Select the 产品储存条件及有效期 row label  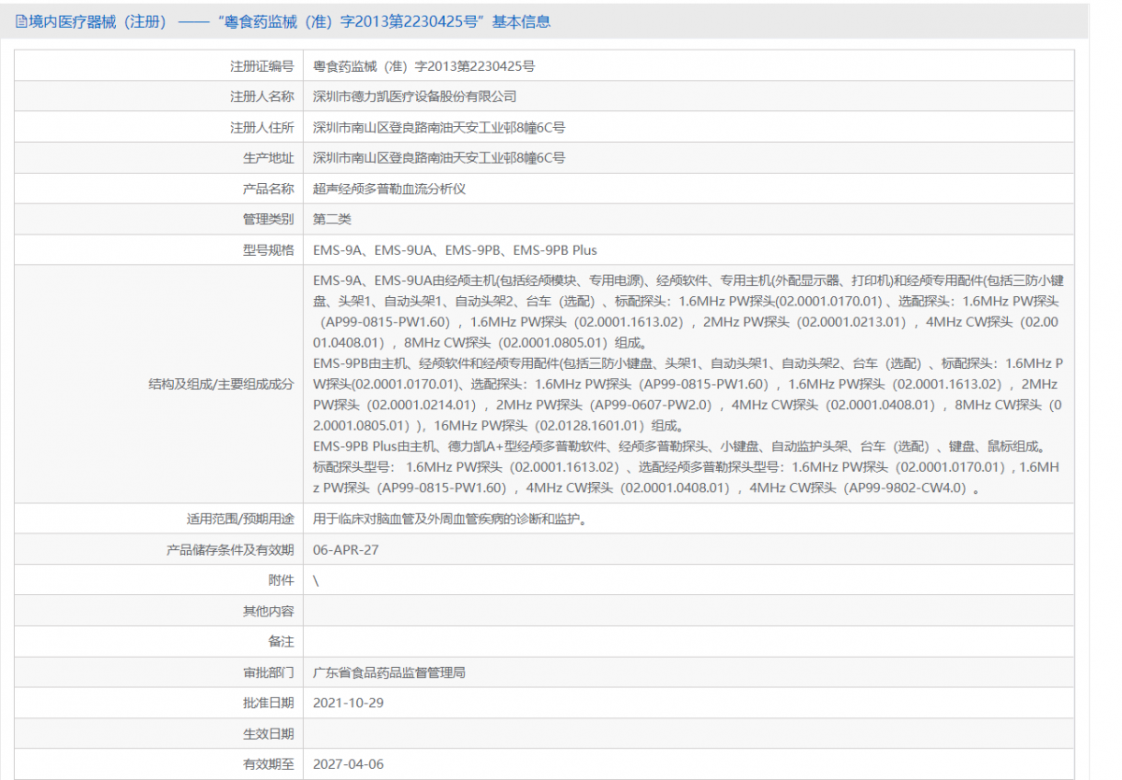pyautogui.click(x=230, y=549)
